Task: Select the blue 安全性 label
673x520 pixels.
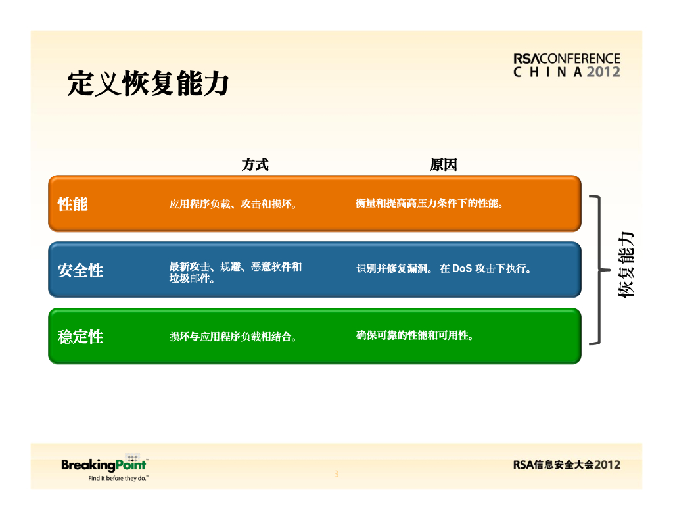Action: [80, 270]
